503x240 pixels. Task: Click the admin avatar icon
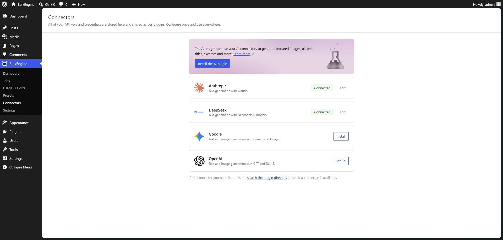pos(498,4)
